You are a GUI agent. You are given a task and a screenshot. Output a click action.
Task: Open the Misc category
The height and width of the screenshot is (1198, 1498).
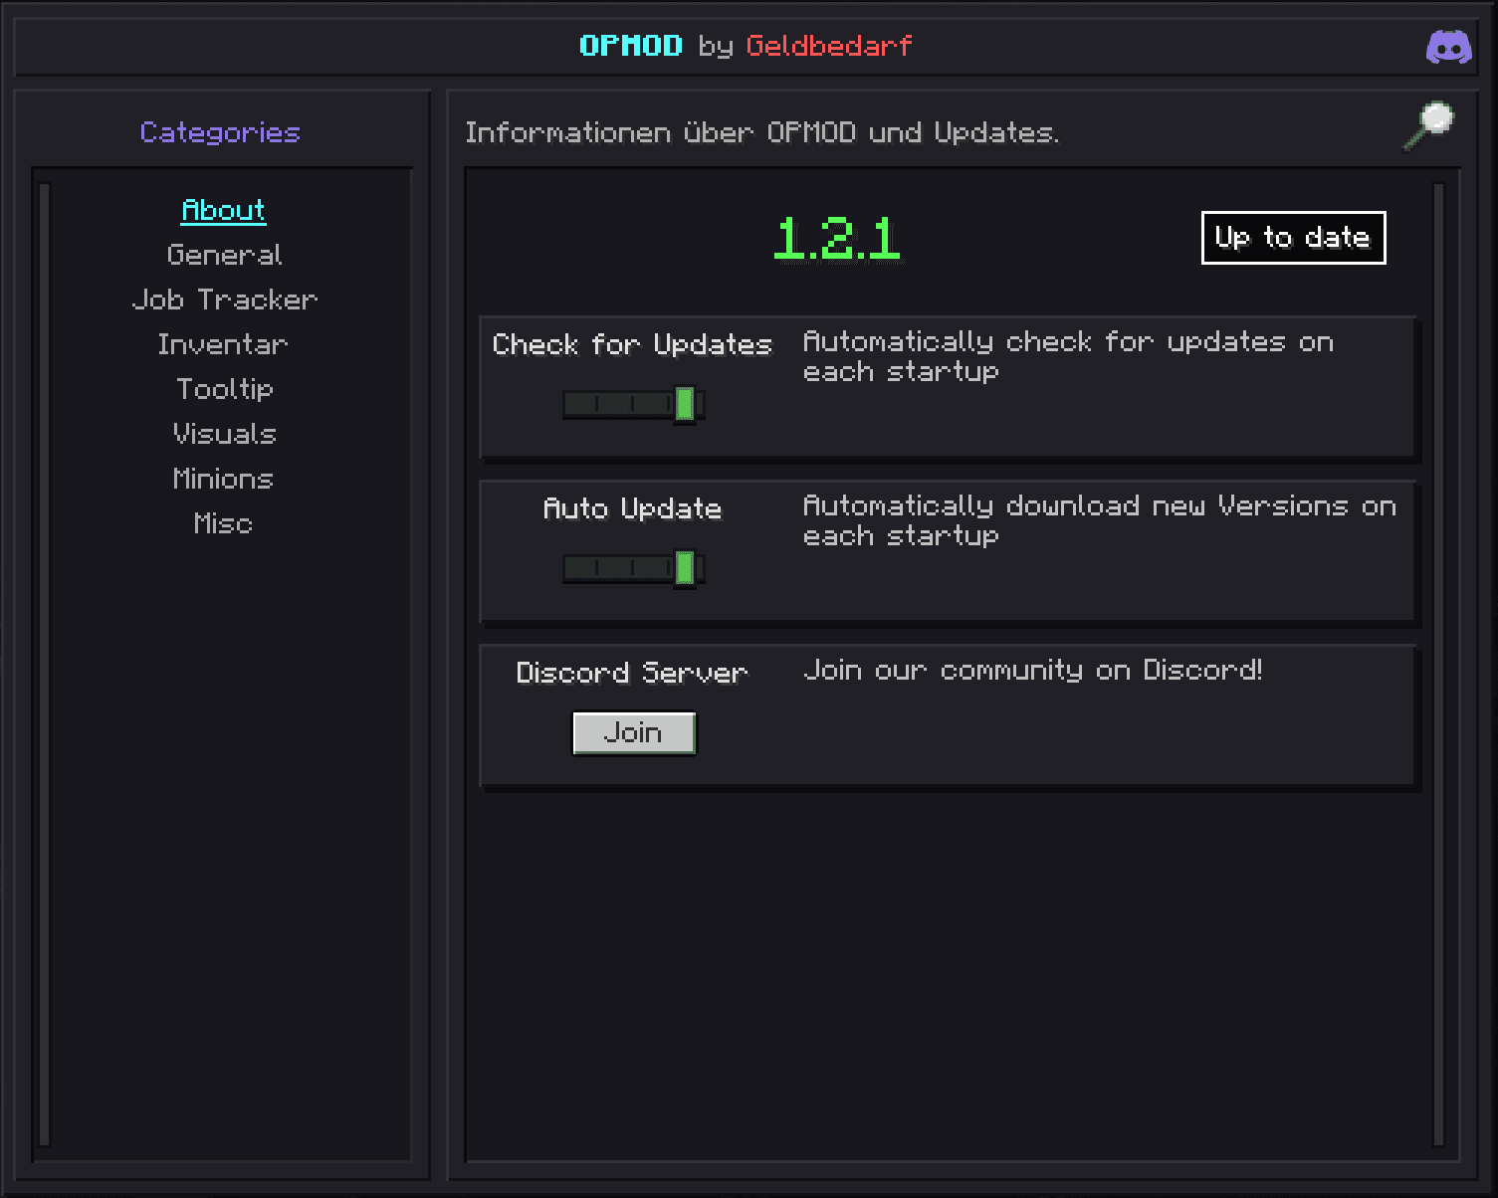pos(224,523)
